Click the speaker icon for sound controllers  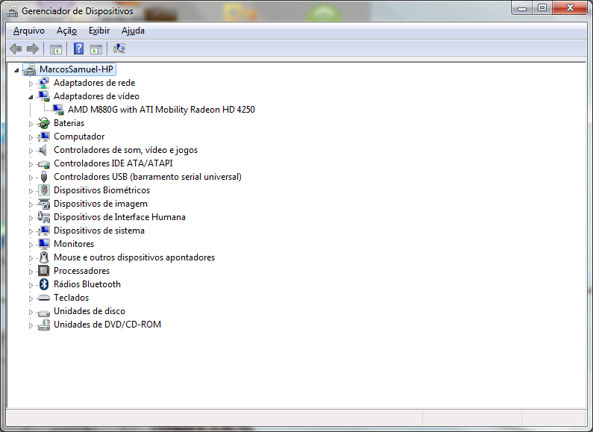pos(43,150)
